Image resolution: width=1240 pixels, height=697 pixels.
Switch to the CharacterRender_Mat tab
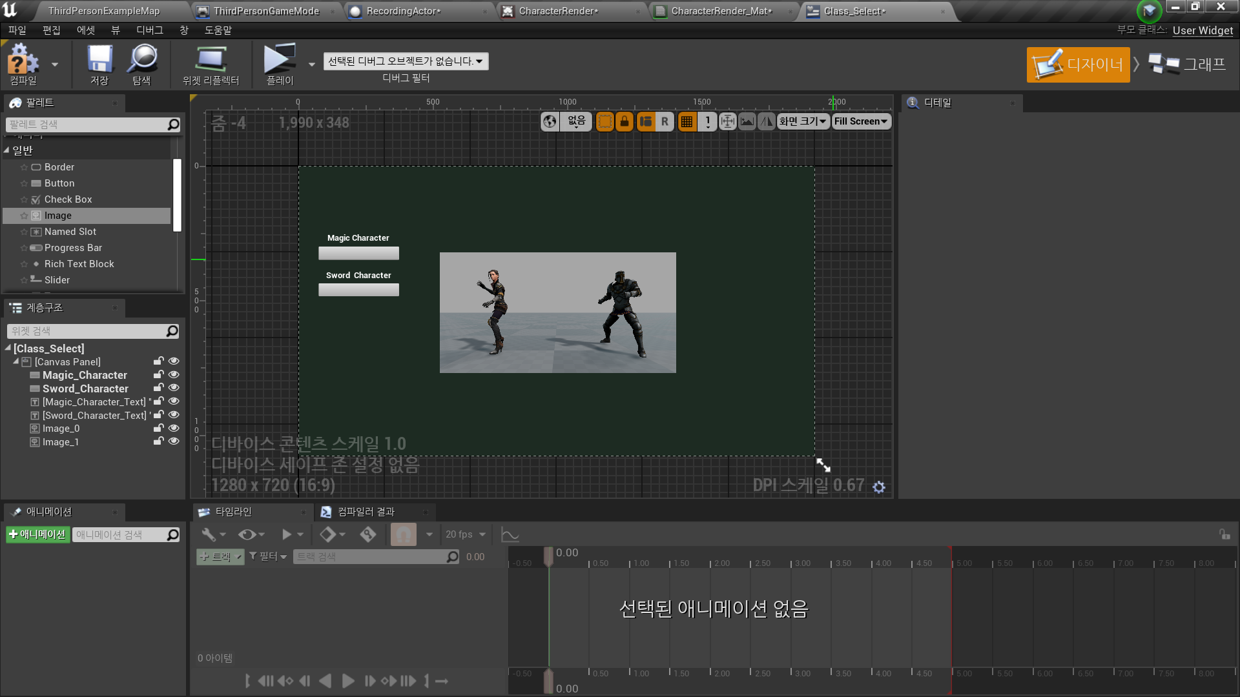[x=721, y=11]
